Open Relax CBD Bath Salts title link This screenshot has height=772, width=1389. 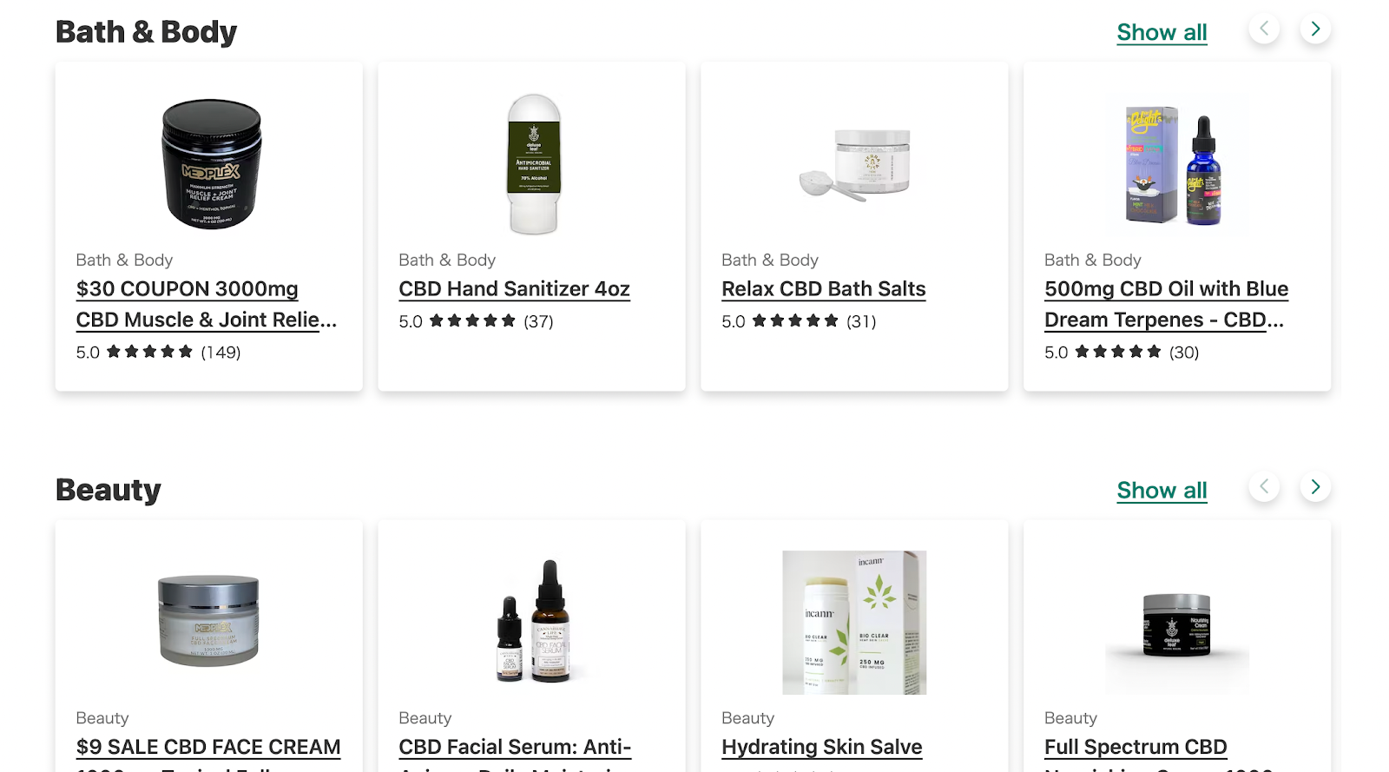(x=824, y=289)
